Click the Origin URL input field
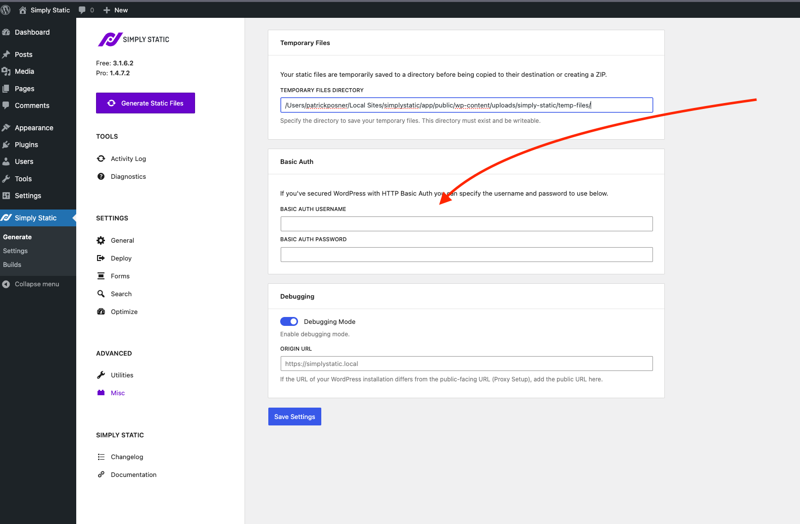Viewport: 800px width, 524px height. [466, 364]
